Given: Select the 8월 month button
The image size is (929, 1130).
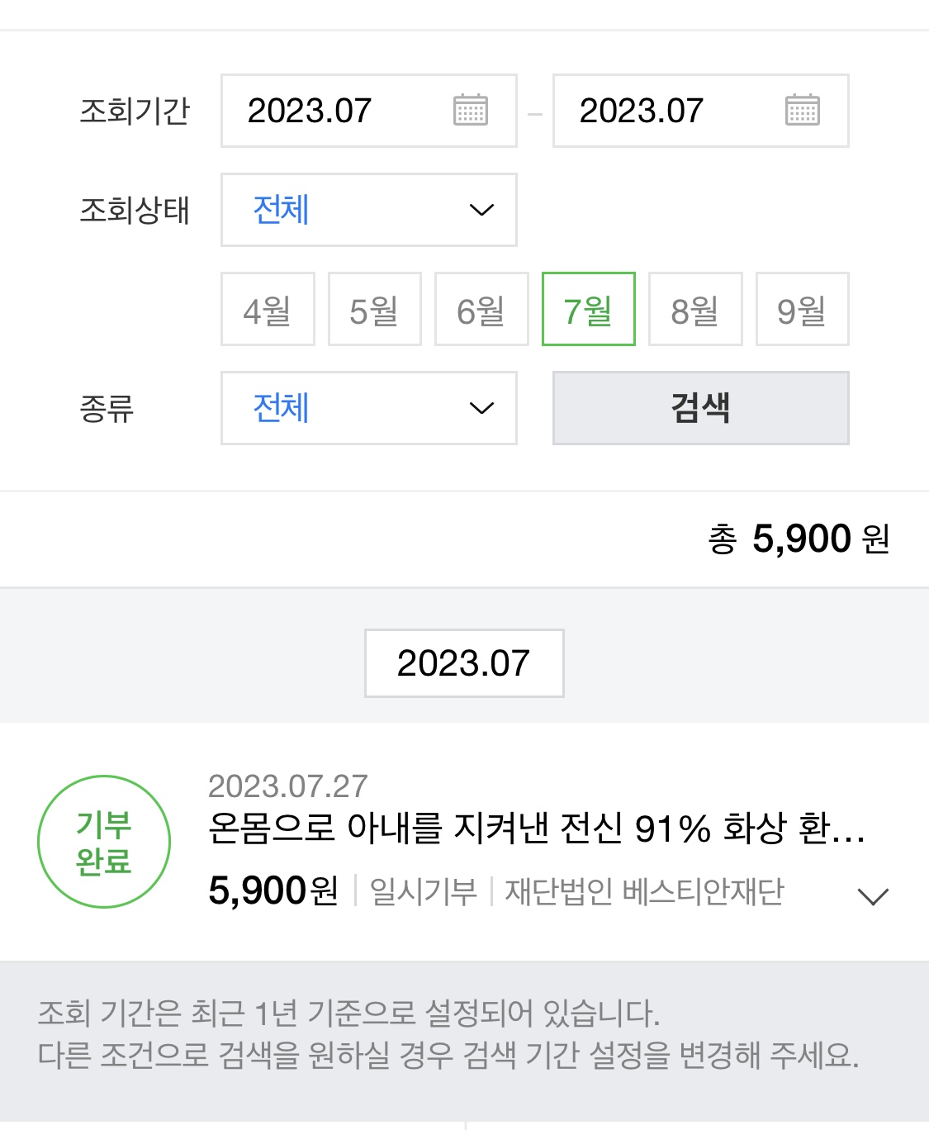Looking at the screenshot, I should pyautogui.click(x=695, y=309).
